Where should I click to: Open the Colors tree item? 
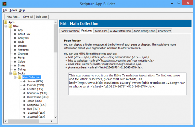pos(21,62)
